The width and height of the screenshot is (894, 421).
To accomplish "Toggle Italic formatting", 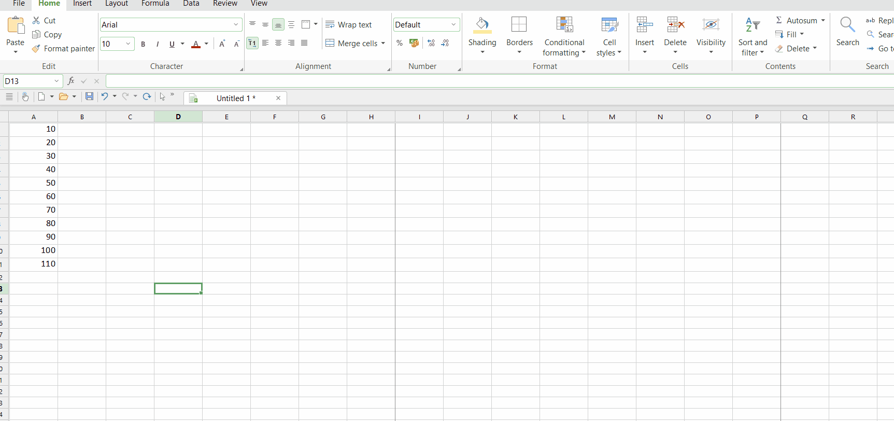I will [x=158, y=44].
